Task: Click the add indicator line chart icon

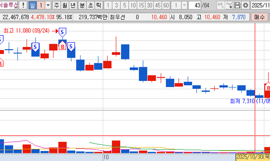Action: pyautogui.click(x=229, y=5)
